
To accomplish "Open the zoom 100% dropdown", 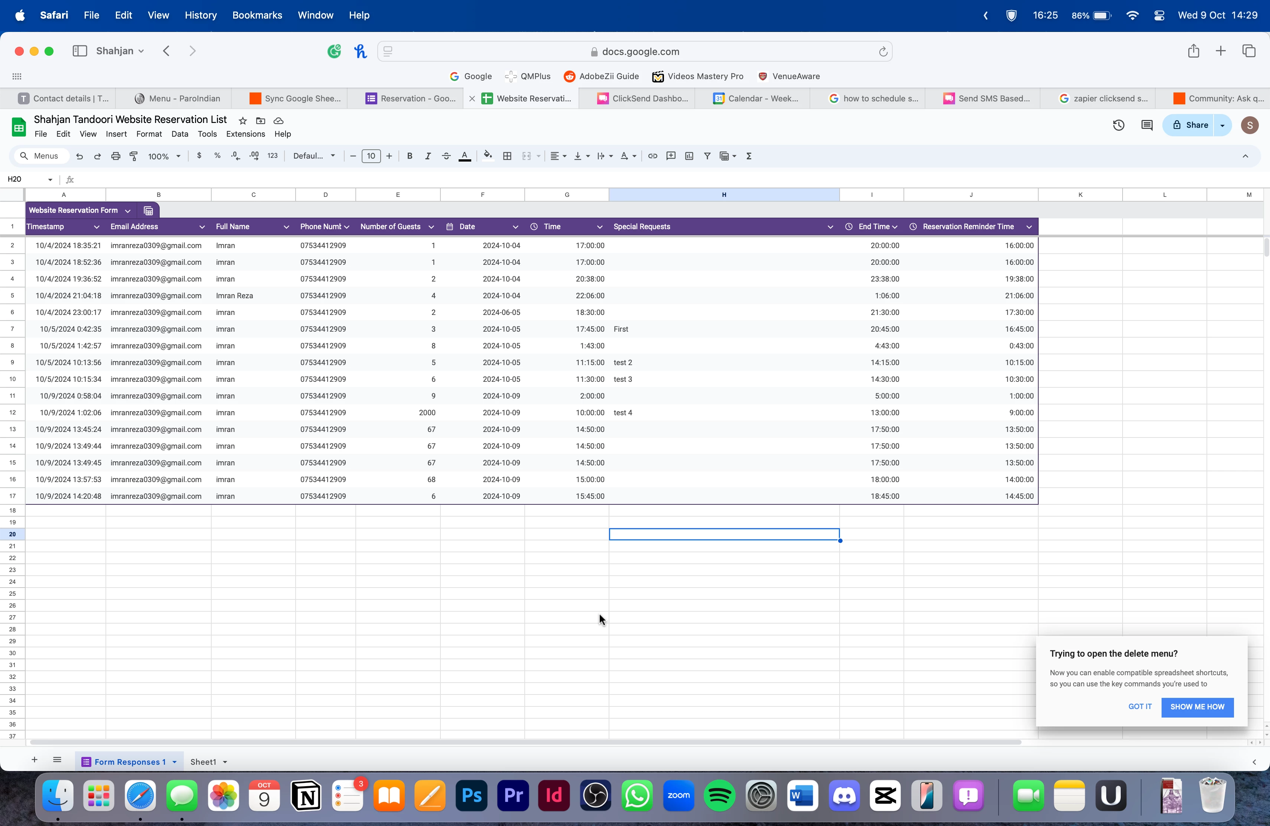I will click(x=164, y=156).
